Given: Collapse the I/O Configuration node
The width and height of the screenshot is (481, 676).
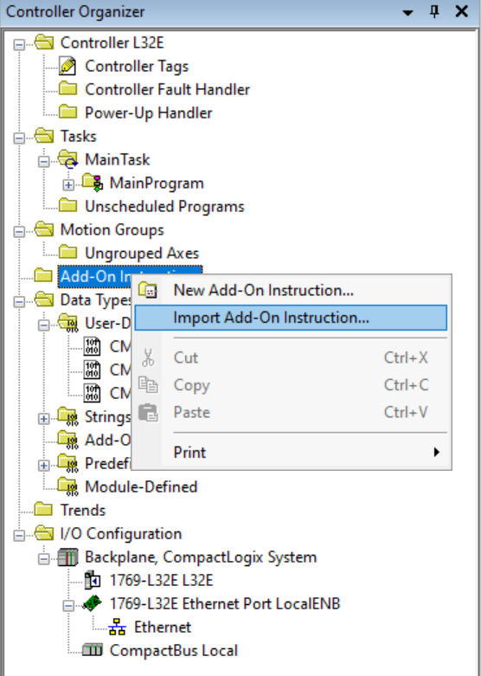Looking at the screenshot, I should pyautogui.click(x=19, y=536).
